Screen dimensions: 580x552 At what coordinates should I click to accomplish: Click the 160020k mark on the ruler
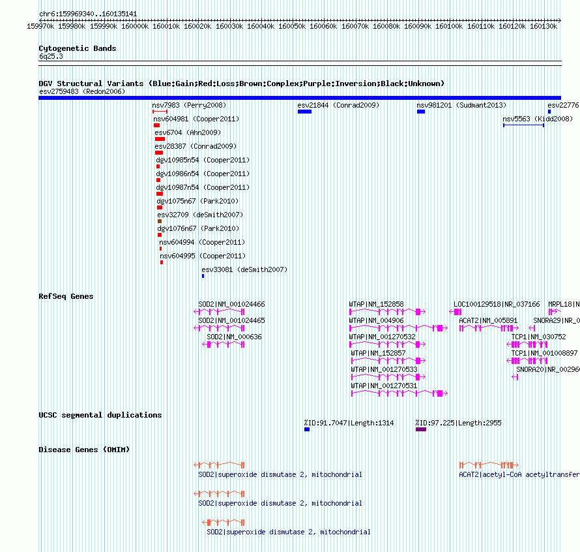tap(197, 26)
